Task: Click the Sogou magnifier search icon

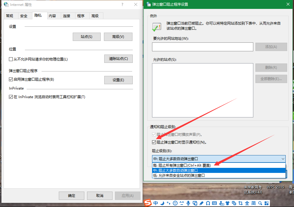Action: pyautogui.click(x=260, y=203)
